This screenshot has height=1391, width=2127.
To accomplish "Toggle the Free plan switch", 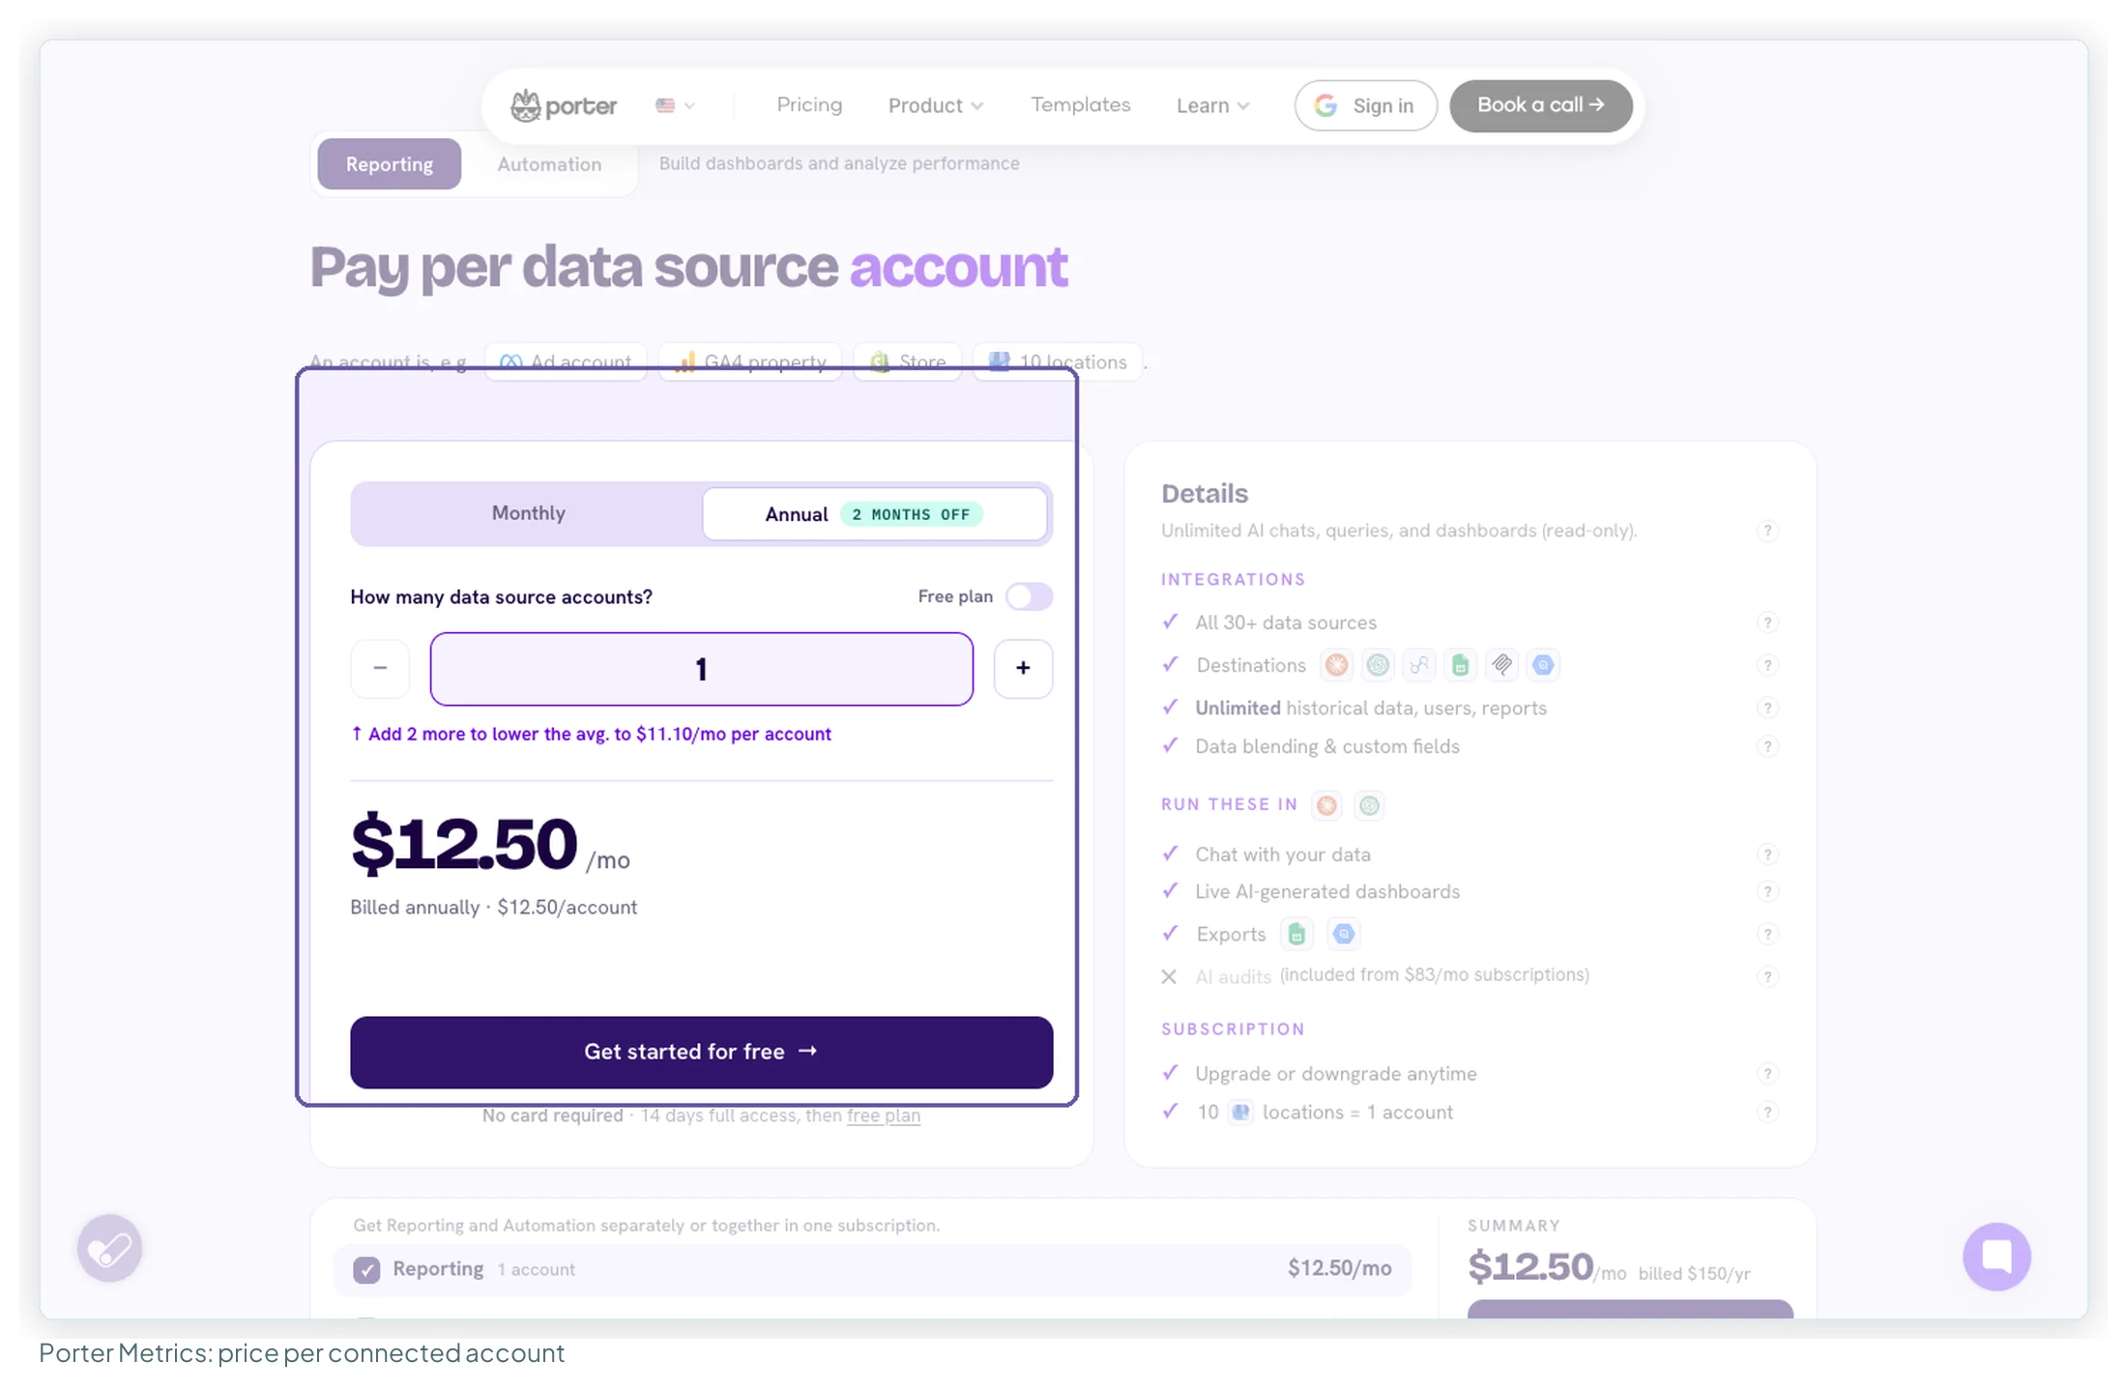I will click(1029, 596).
